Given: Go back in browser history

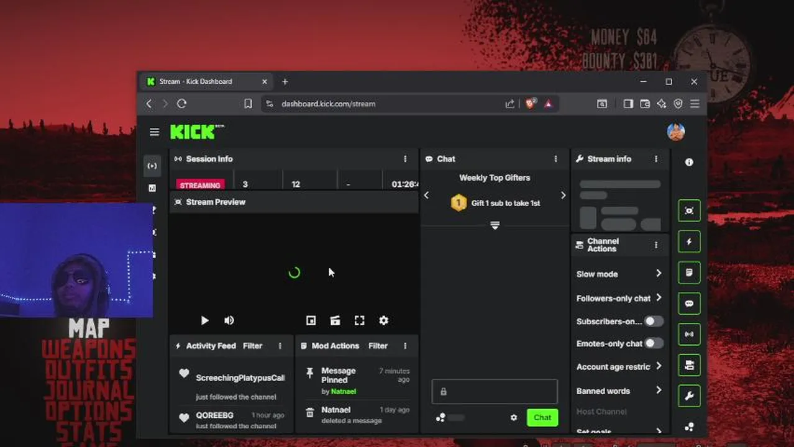Looking at the screenshot, I should pyautogui.click(x=149, y=104).
